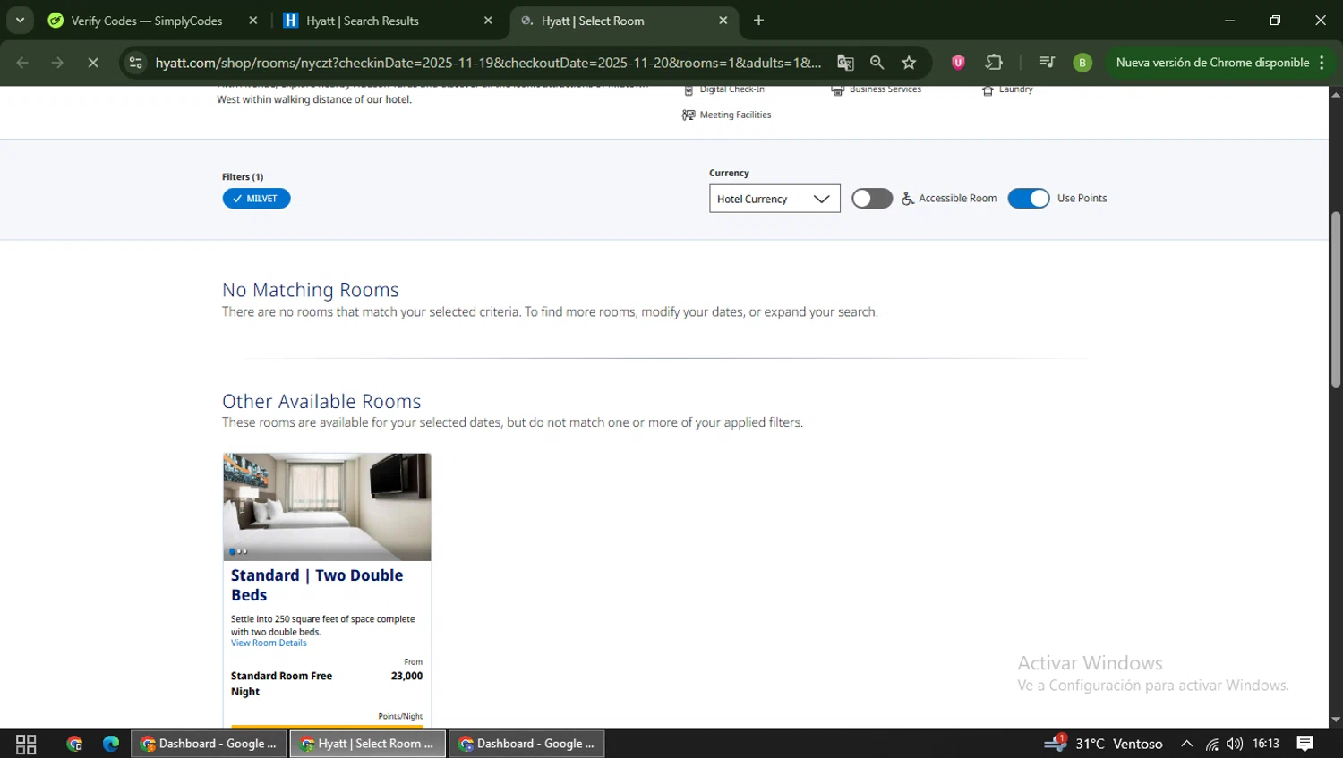This screenshot has height=758, width=1343.
Task: Switch to first Dashboard - Google taskbar window
Action: pos(210,744)
